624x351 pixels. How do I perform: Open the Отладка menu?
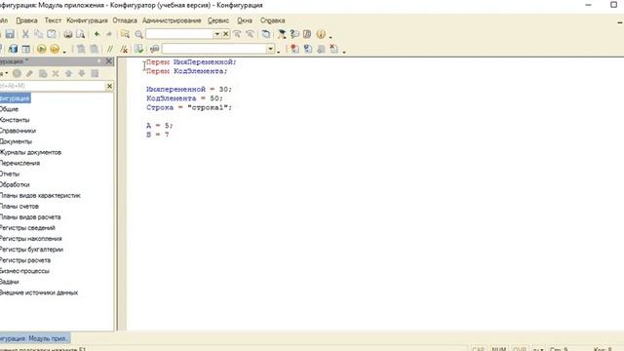click(x=125, y=20)
